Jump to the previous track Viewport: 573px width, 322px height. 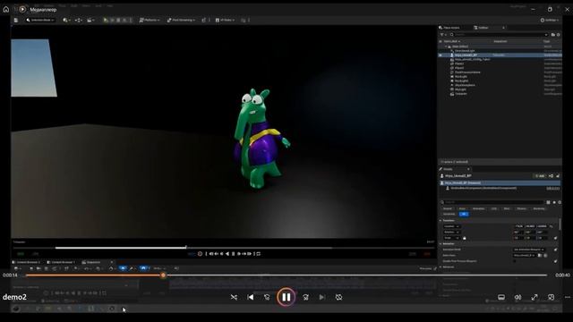pyautogui.click(x=251, y=298)
